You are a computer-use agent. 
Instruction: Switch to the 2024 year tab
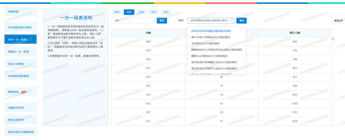141,12
